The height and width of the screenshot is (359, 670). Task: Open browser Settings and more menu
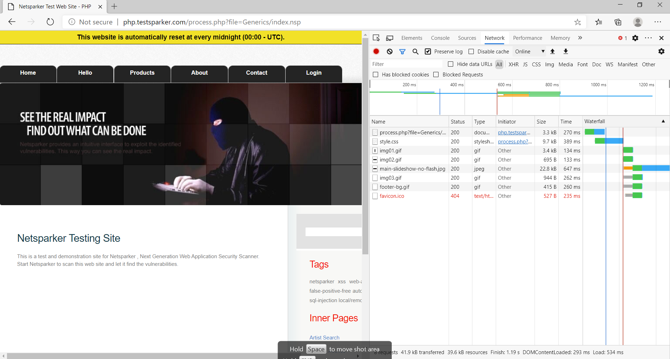click(658, 22)
